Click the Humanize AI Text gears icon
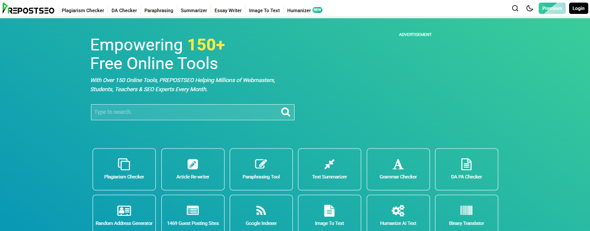 (x=398, y=211)
